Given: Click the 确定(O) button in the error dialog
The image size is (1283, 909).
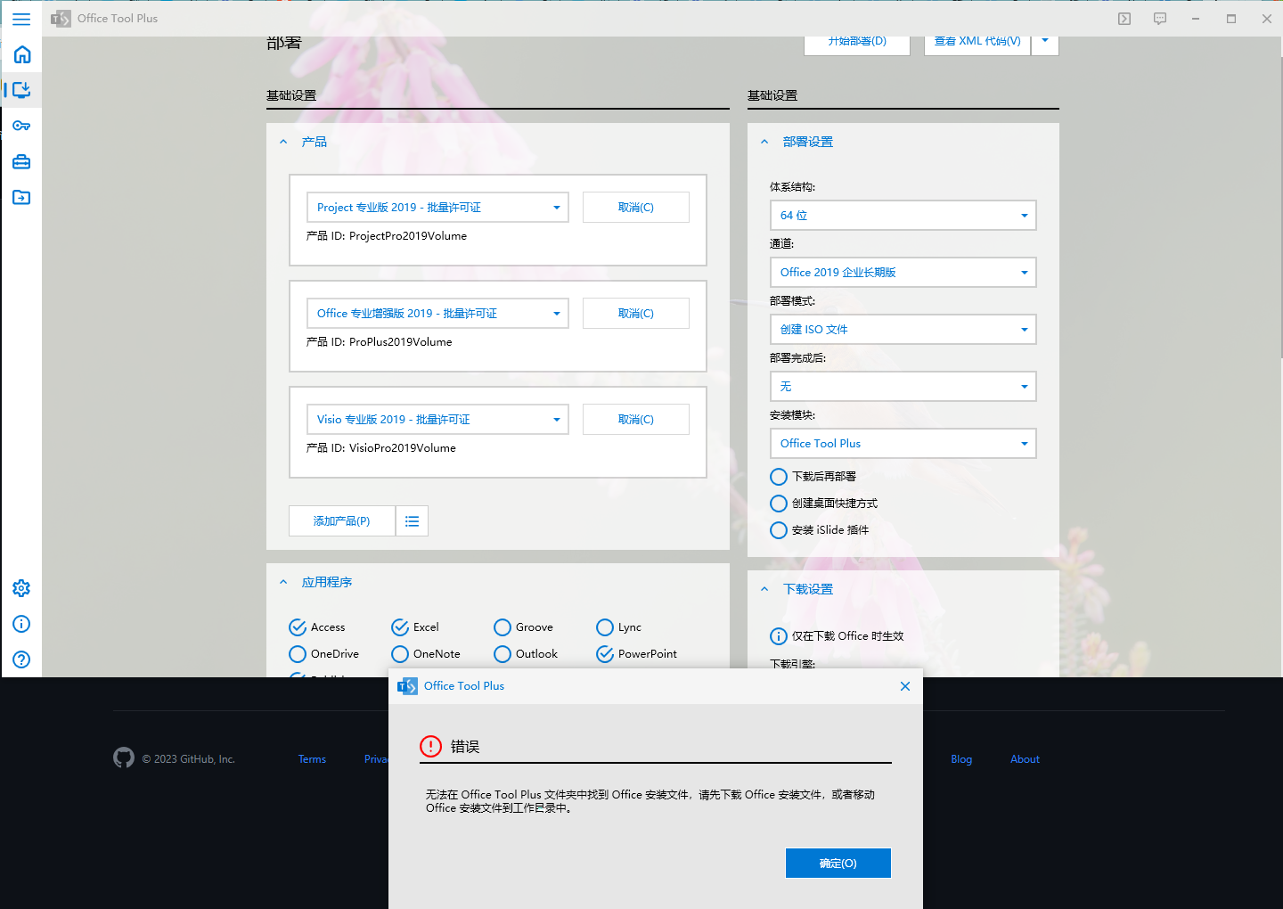Looking at the screenshot, I should [x=838, y=863].
